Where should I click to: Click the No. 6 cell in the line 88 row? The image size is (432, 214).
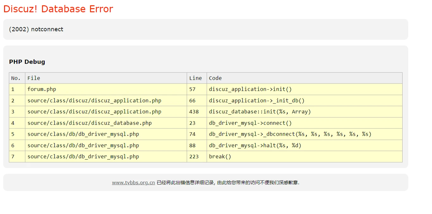tap(17, 145)
